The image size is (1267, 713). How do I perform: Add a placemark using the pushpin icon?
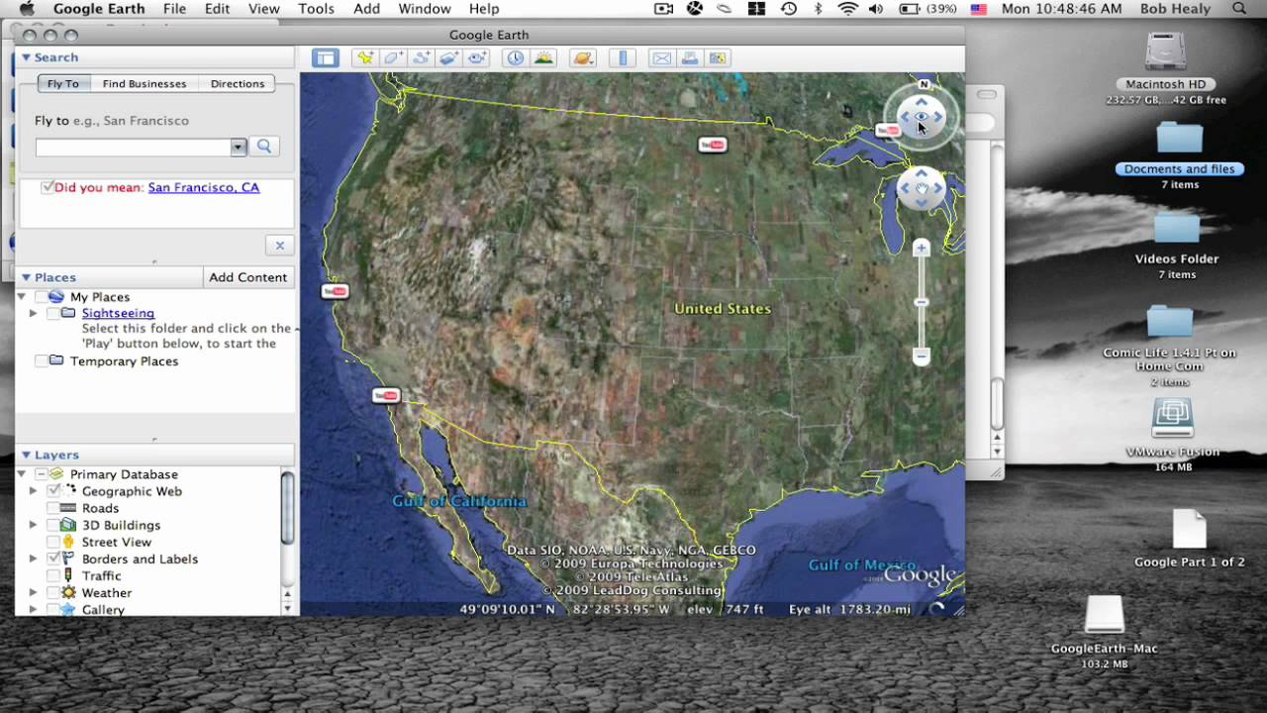pyautogui.click(x=365, y=58)
